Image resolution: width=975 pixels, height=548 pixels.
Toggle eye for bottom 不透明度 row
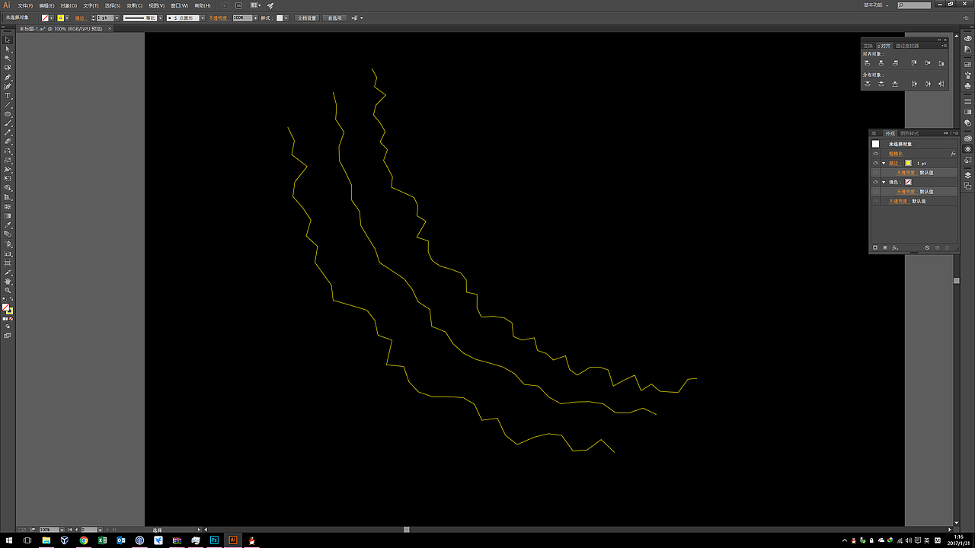(x=875, y=201)
